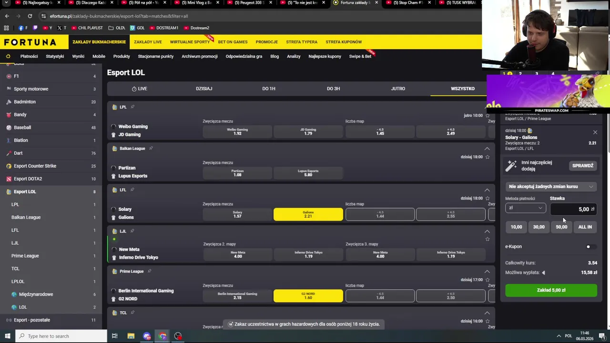Open the Statystyki link
Viewport: 610px width, 343px height.
(55, 56)
